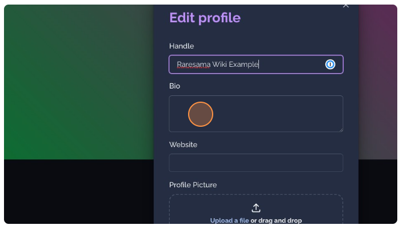Click the Profile Picture label

pyautogui.click(x=193, y=185)
